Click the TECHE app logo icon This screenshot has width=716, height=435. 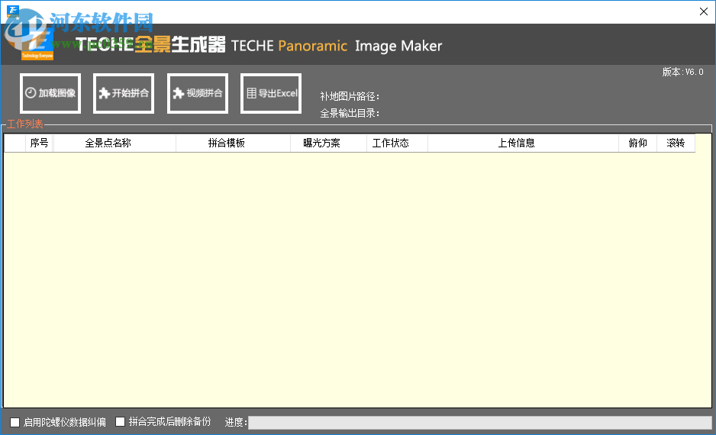click(37, 43)
